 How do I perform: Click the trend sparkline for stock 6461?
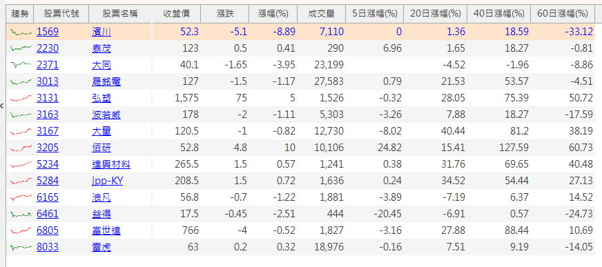tap(21, 214)
